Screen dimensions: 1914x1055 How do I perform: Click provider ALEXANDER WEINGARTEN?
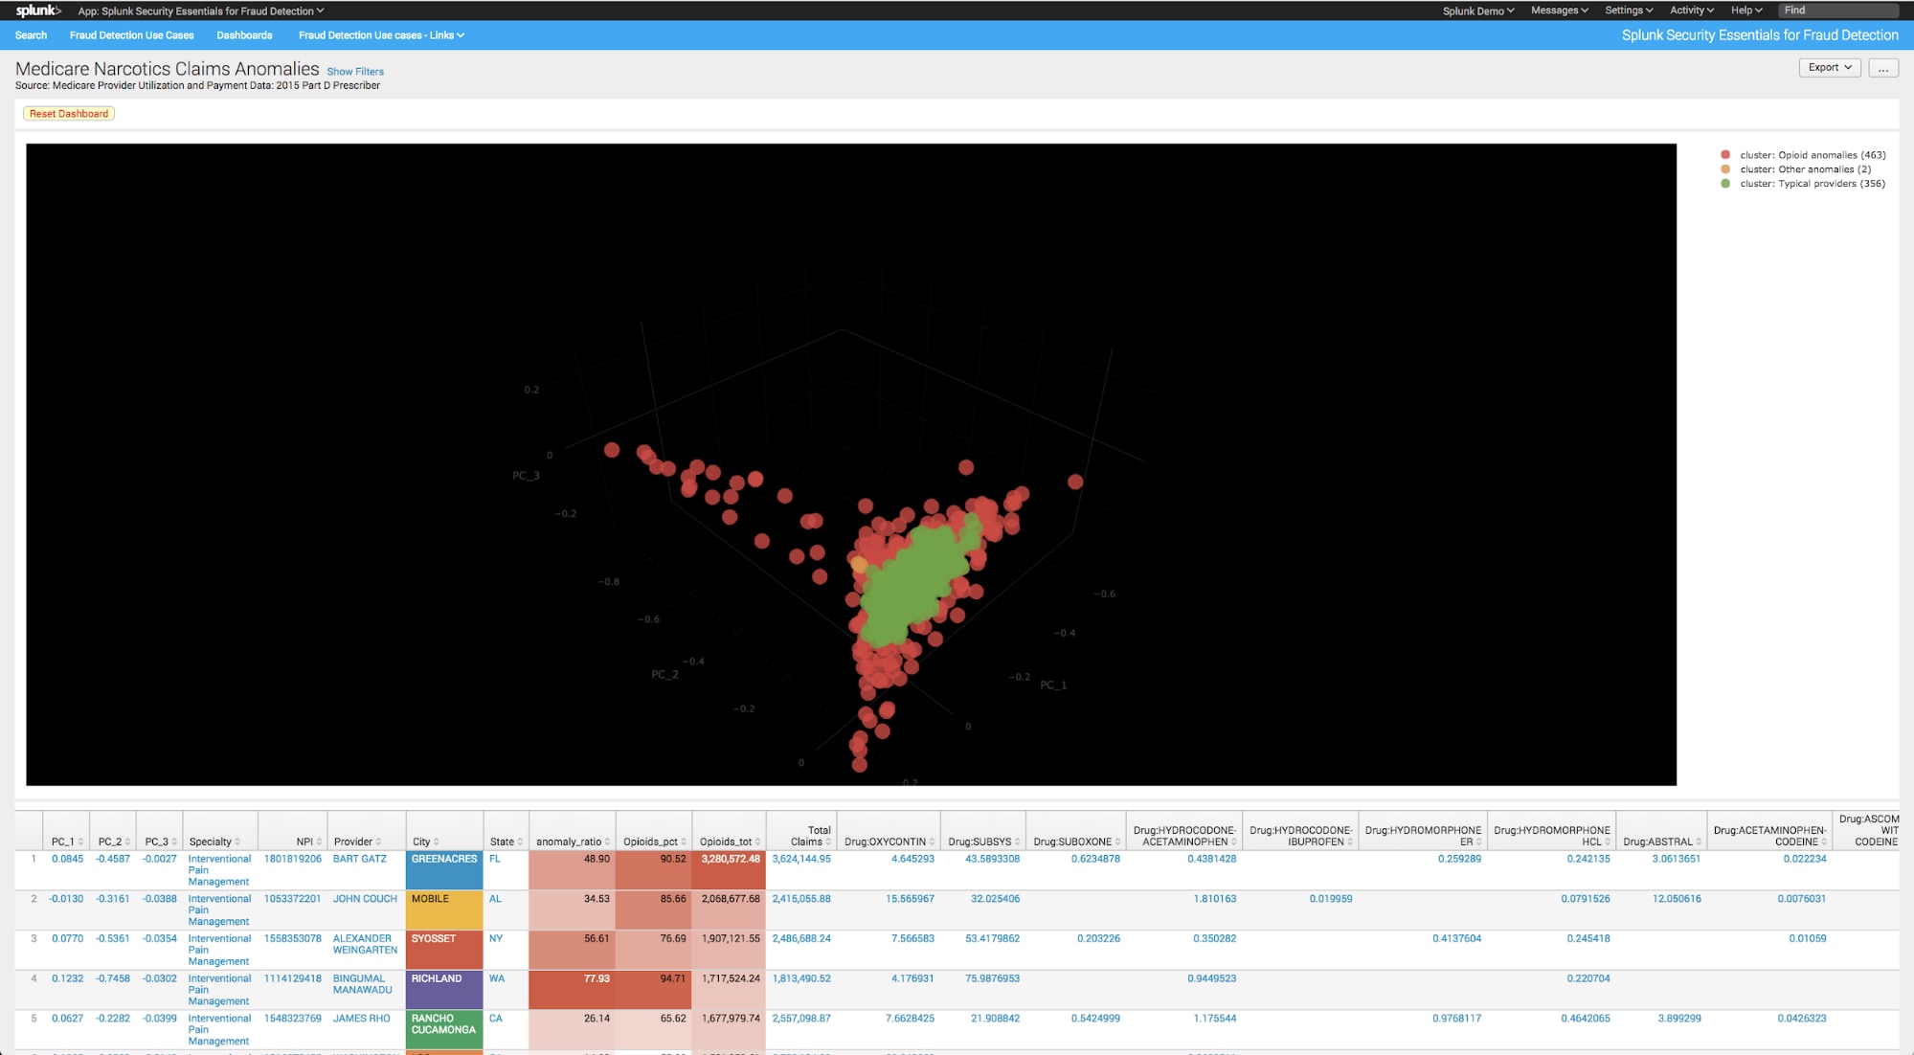[365, 944]
